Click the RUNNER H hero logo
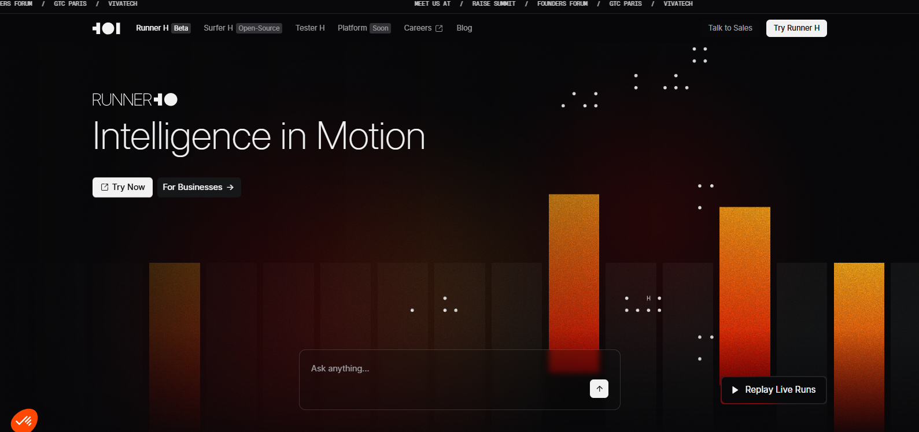The width and height of the screenshot is (919, 432). [135, 100]
